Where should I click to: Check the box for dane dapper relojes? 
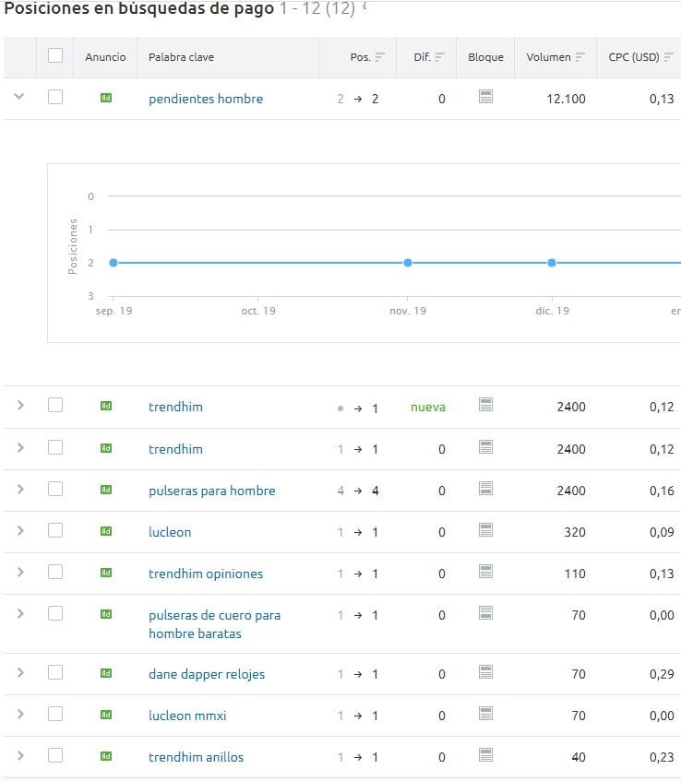tap(55, 672)
